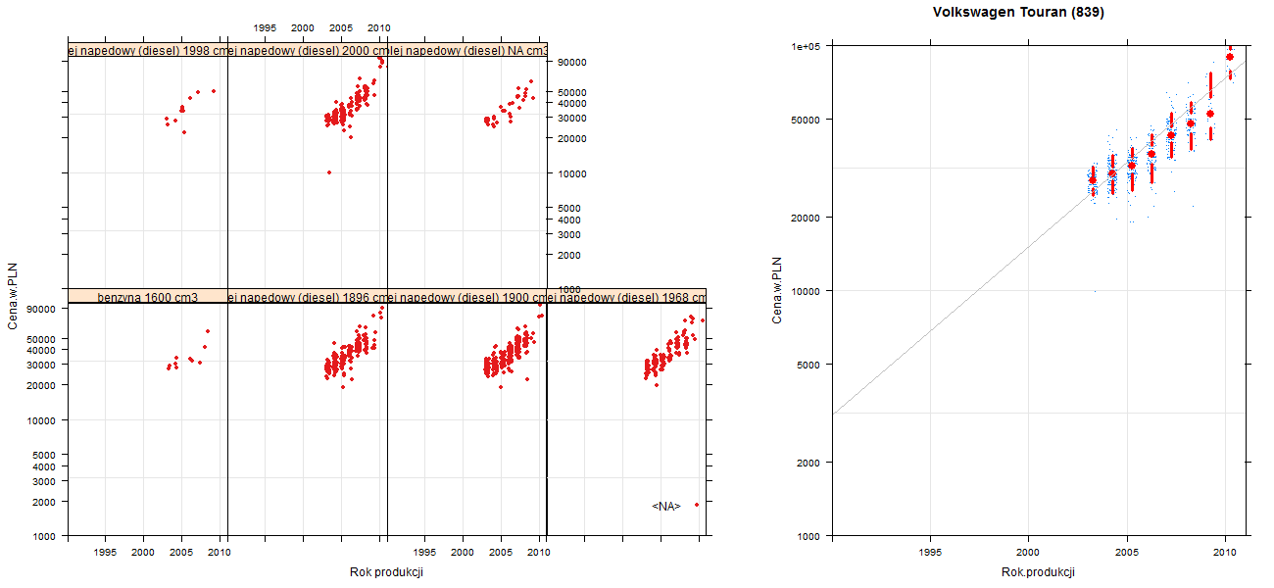Viewport: 1274px width, 588px height.
Task: Click "2010" on the axis below the 1900 cm3 panel
Action: pos(538,553)
